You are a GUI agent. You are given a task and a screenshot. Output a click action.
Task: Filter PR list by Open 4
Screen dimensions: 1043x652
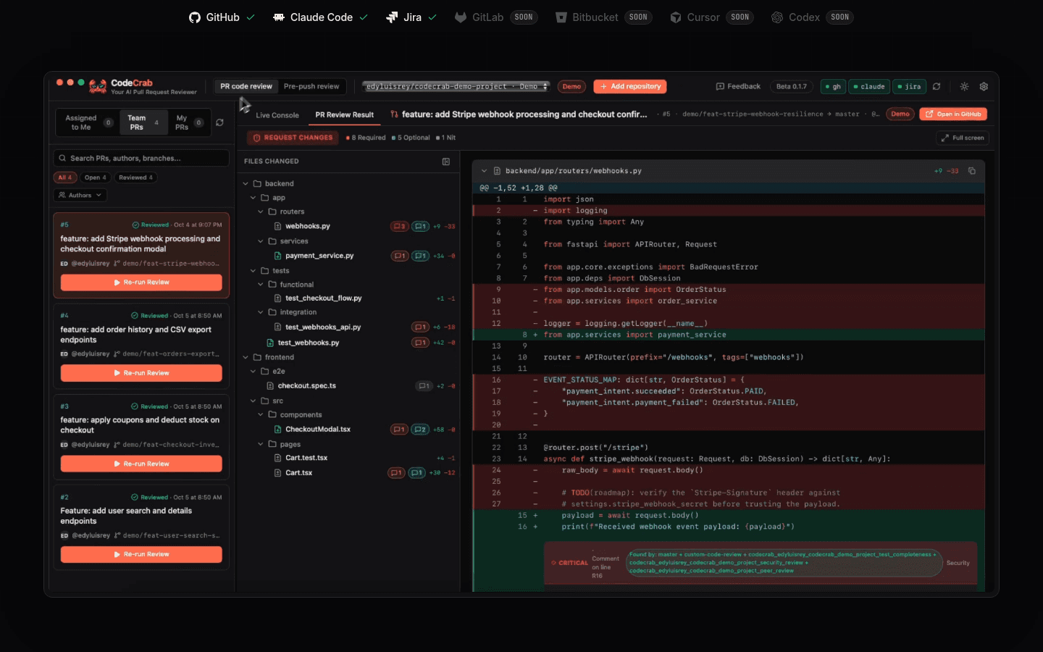pyautogui.click(x=95, y=177)
